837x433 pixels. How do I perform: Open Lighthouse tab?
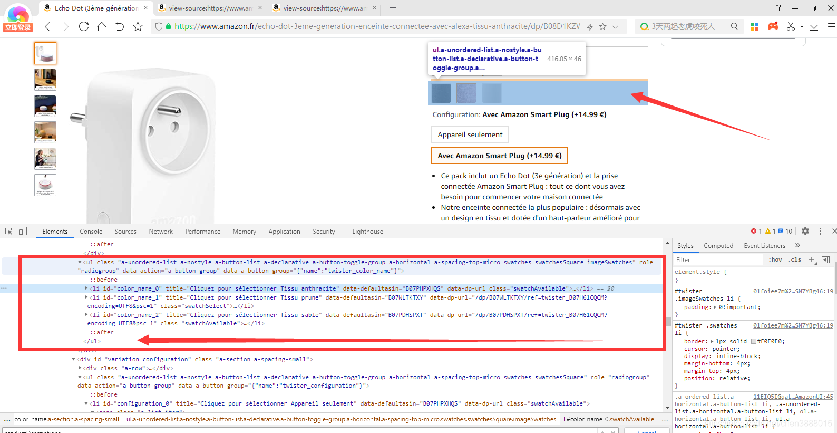click(367, 232)
